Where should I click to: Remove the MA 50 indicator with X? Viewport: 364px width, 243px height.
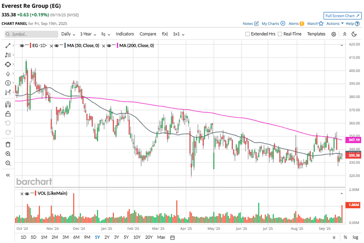(x=51, y=46)
